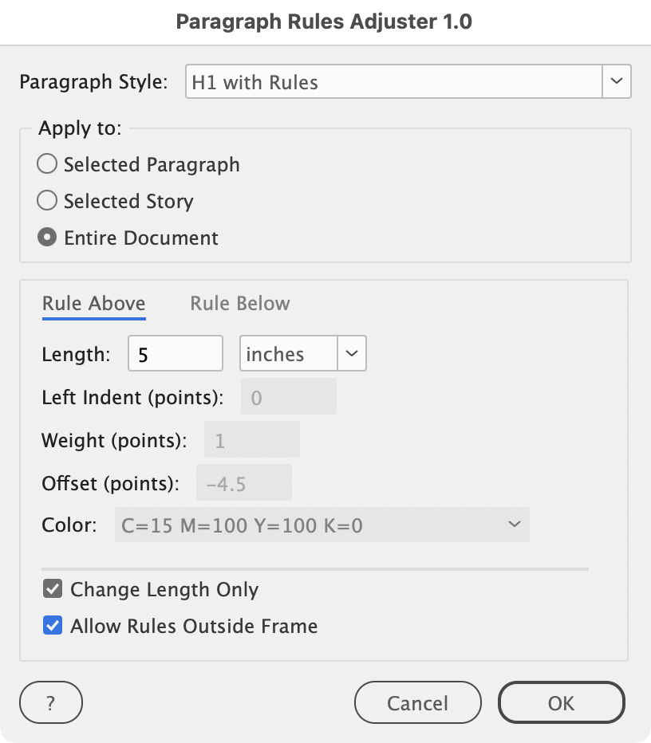The width and height of the screenshot is (651, 743).
Task: Click the Paragraph Rules Adjuster title bar
Action: click(x=325, y=22)
